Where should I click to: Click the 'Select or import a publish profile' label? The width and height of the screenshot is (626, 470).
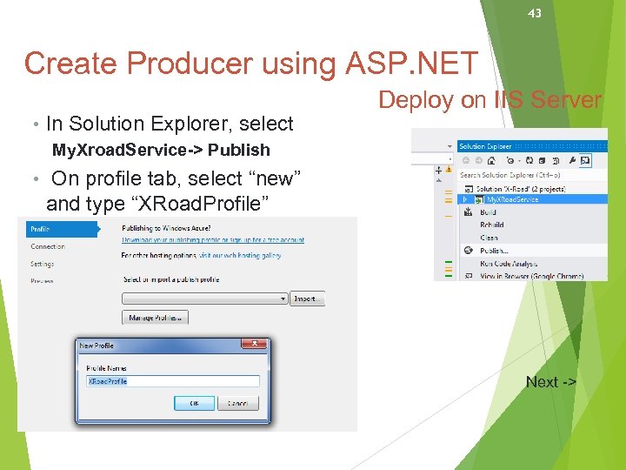click(171, 279)
